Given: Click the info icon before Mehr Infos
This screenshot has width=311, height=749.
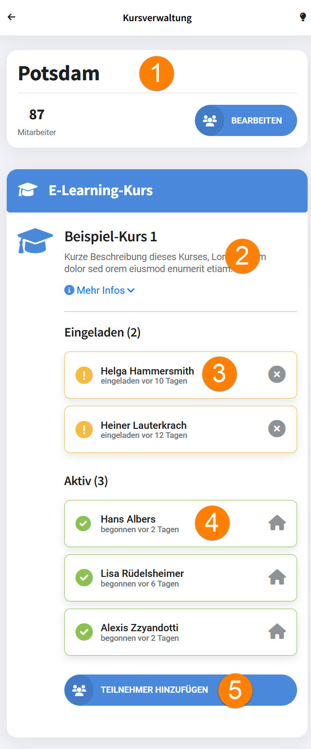Looking at the screenshot, I should 69,290.
